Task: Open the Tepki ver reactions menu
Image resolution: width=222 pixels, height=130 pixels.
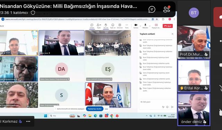Action: coord(113,26)
